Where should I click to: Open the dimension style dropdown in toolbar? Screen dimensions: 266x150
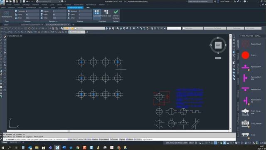coord(76,32)
